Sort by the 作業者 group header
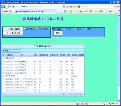 tap(12, 51)
